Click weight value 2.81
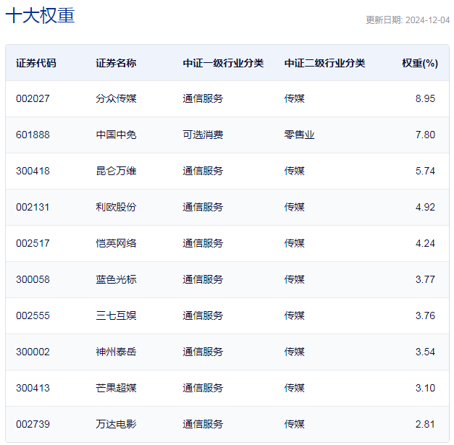 (425, 424)
